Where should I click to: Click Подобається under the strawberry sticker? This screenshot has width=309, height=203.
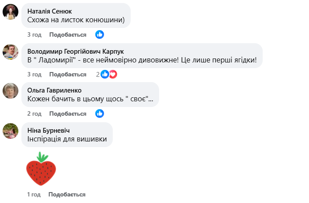[67, 194]
